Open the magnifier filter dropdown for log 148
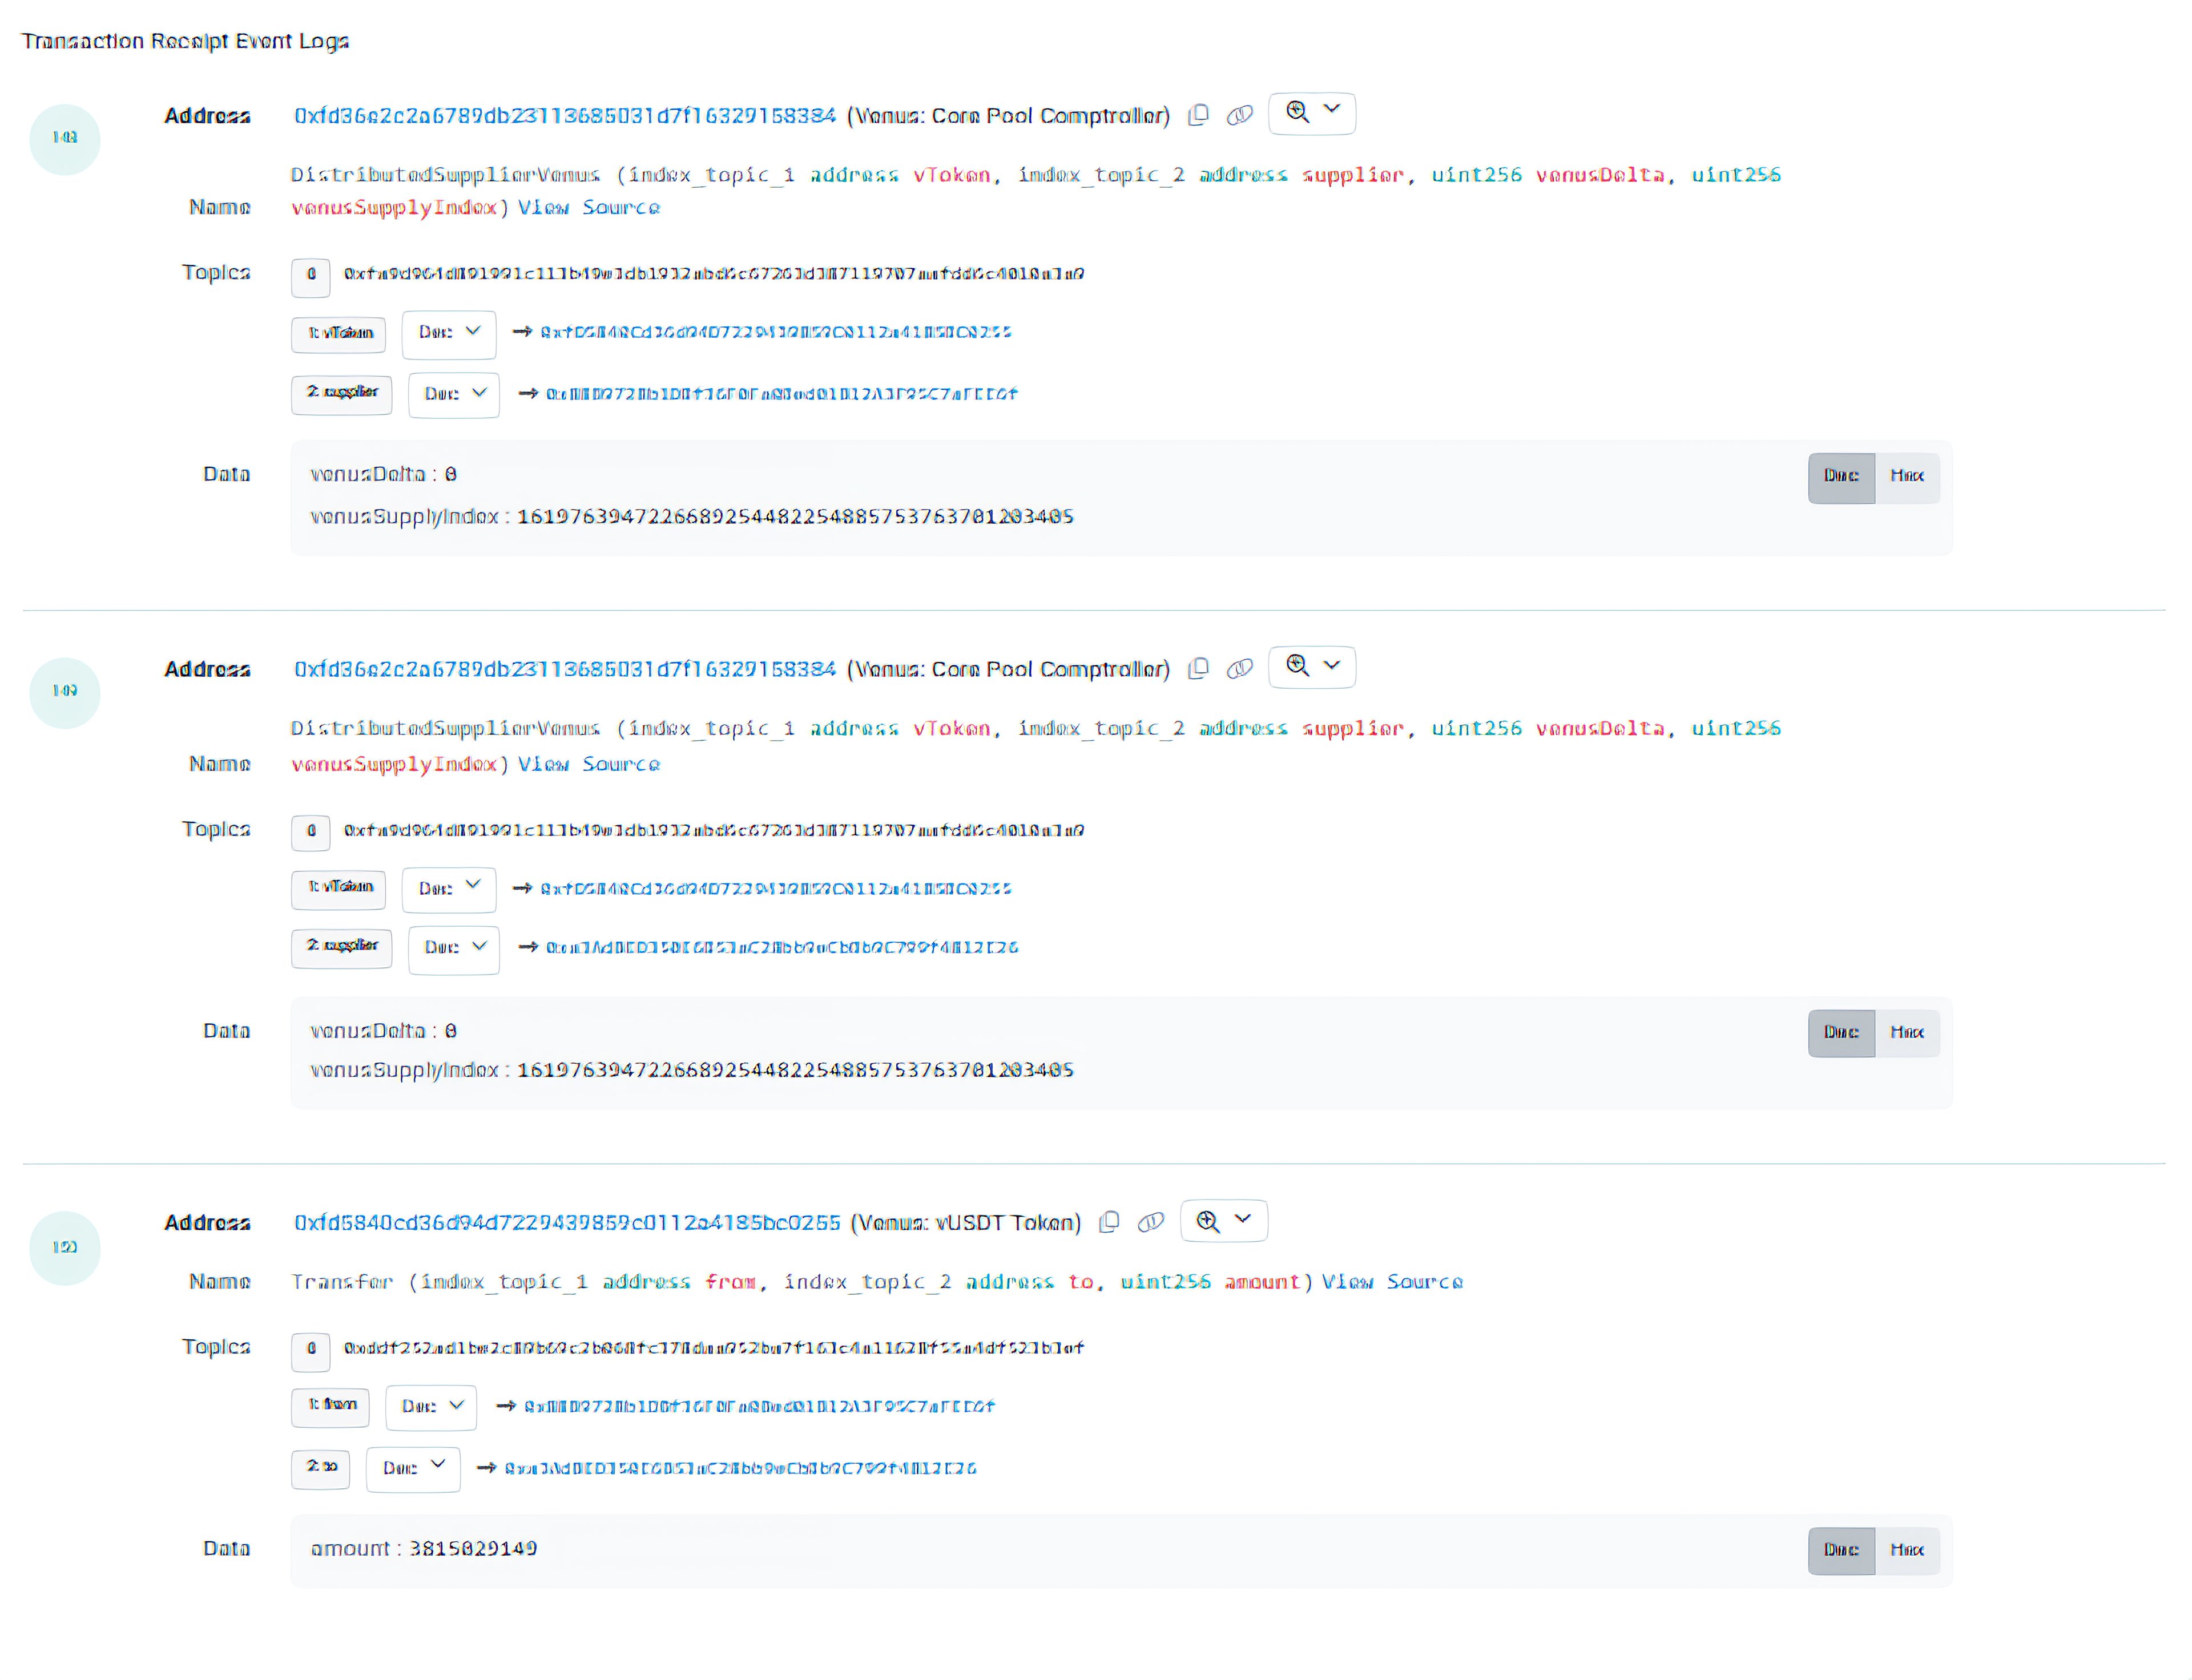The image size is (2192, 1680). [x=1312, y=113]
